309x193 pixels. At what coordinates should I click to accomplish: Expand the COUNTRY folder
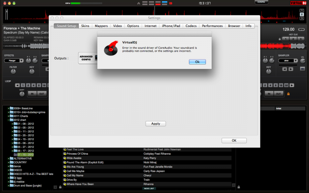(8, 163)
